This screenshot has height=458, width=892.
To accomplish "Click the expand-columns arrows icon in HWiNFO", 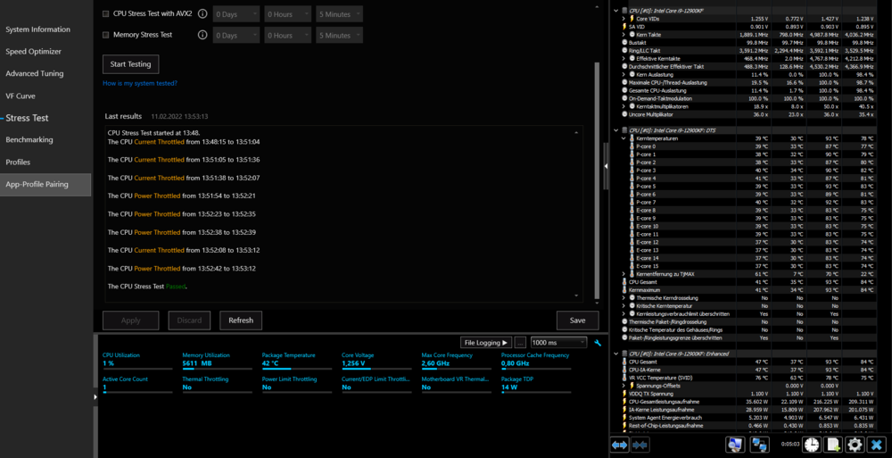I will coord(619,445).
